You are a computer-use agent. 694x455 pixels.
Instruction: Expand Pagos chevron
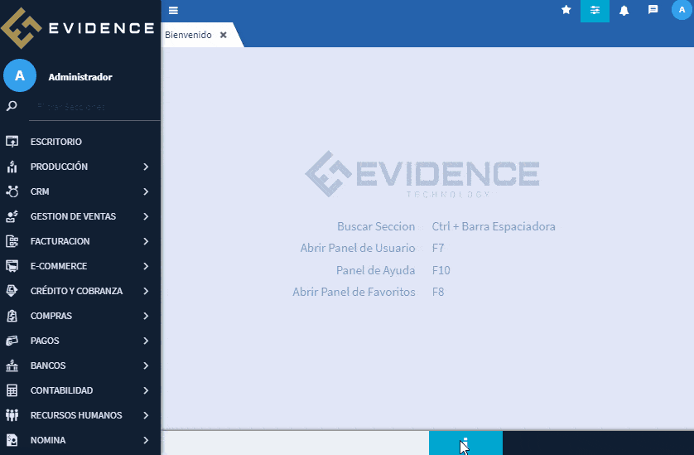pos(146,341)
